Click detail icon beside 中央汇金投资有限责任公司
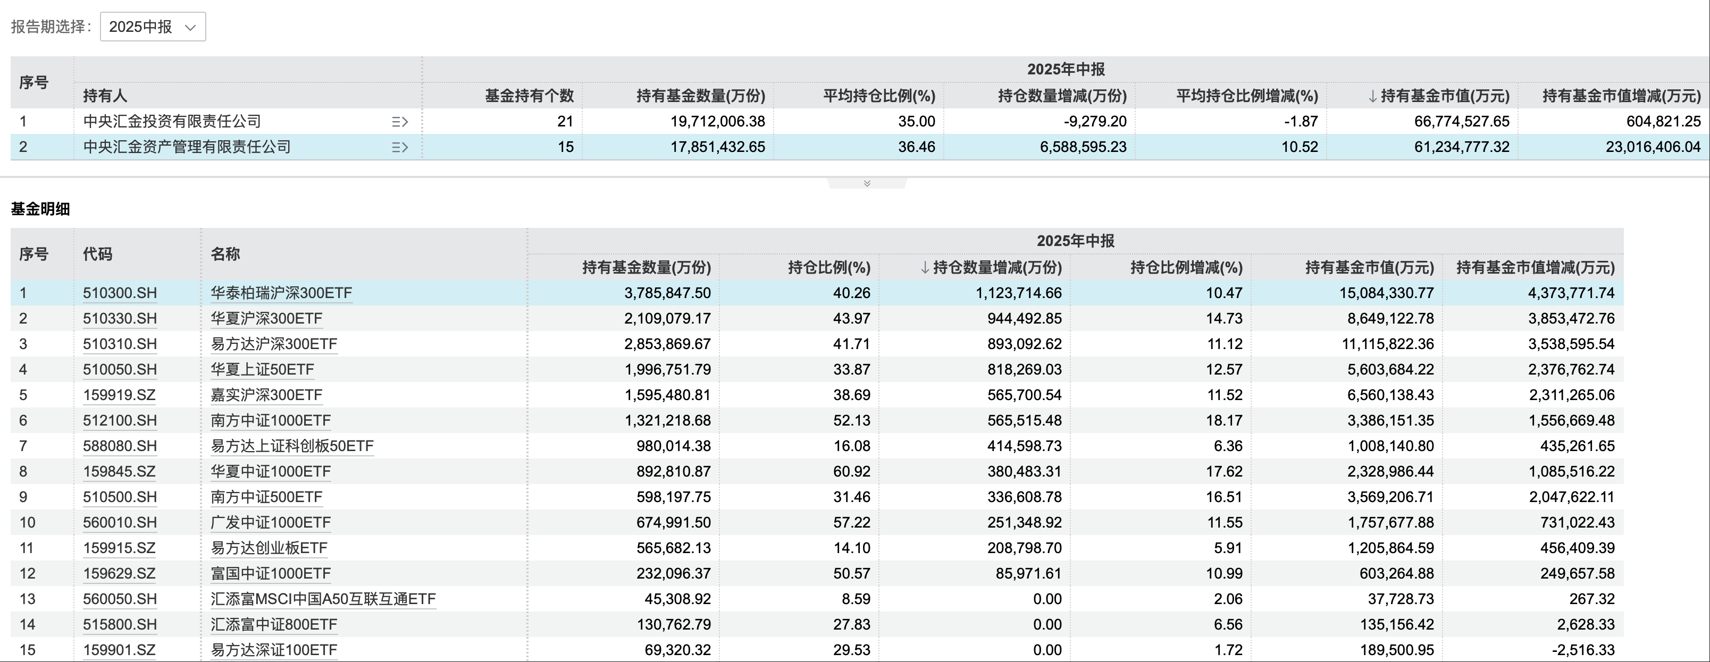 click(x=400, y=121)
